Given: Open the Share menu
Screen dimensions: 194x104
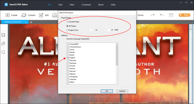Looking at the screenshot, I should coord(101,5).
